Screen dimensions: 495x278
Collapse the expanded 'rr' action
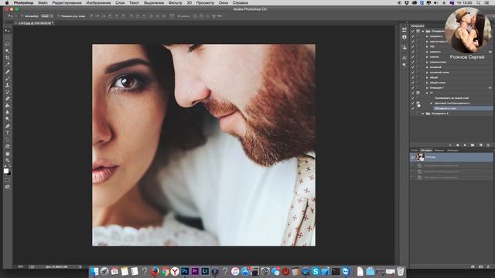click(x=427, y=93)
